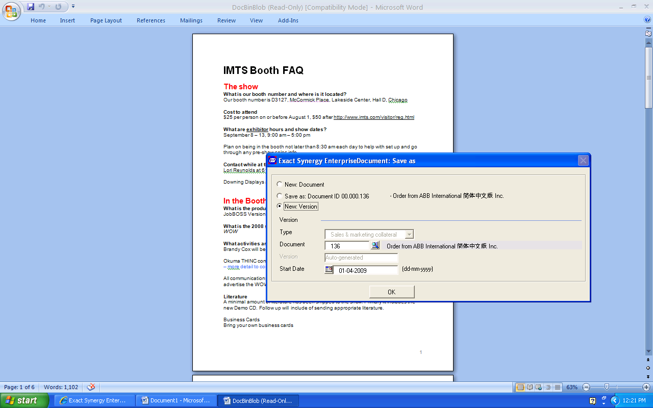
Task: Click the vertical scrollbar up arrow
Action: click(x=648, y=43)
